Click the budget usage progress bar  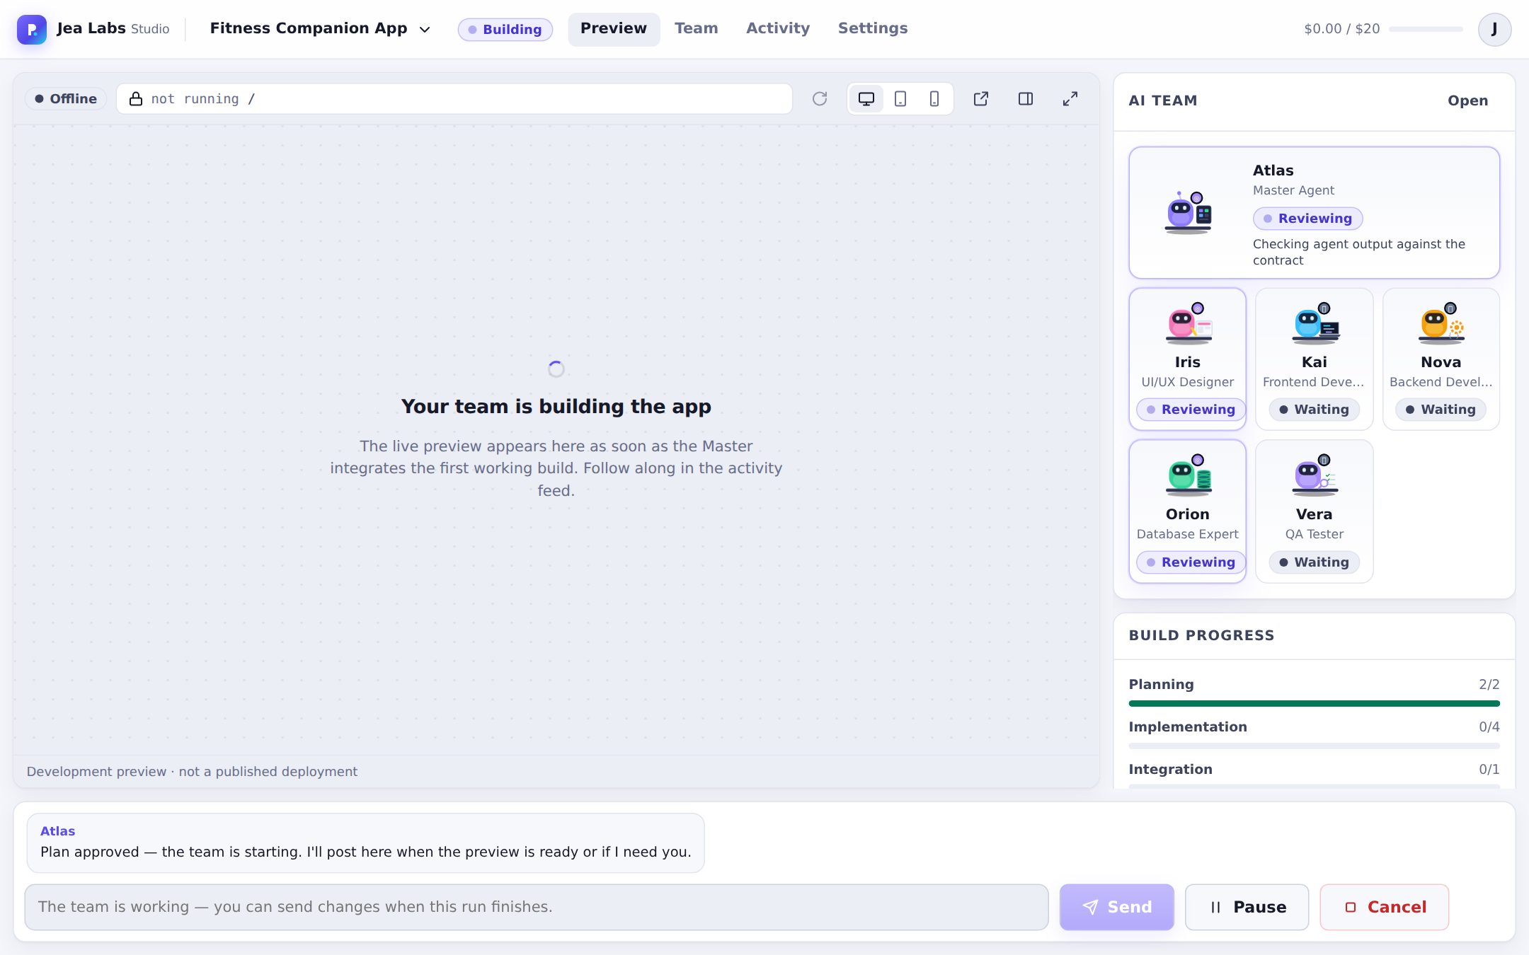1426,29
